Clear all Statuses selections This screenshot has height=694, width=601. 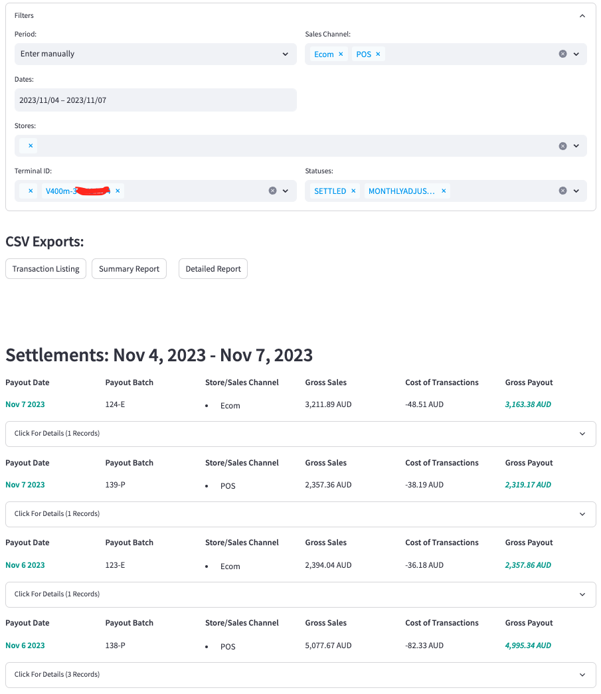click(563, 191)
